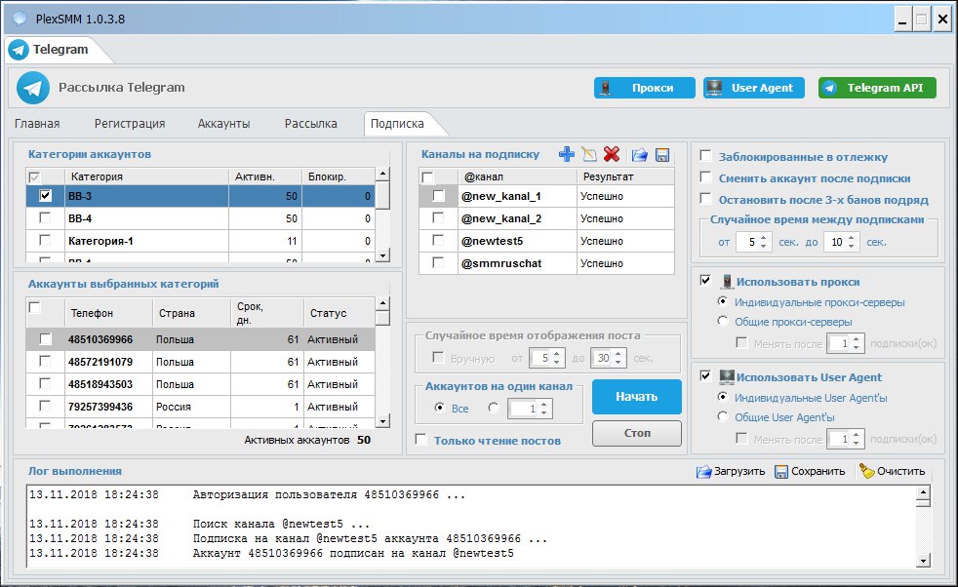Sort accounts by Статус column header
Viewport: 958px width, 587px height.
pyautogui.click(x=339, y=312)
